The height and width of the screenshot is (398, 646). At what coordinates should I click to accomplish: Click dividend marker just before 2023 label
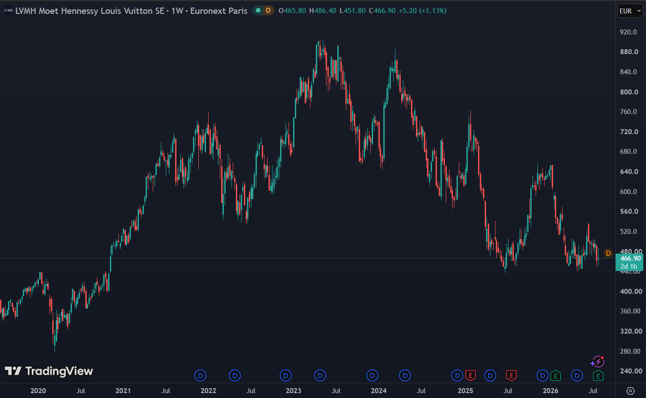coord(286,376)
